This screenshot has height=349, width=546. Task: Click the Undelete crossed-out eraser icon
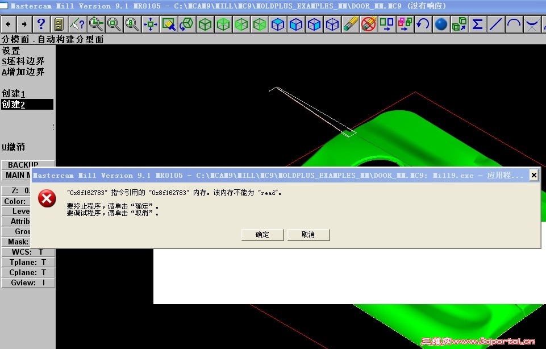pyautogui.click(x=368, y=24)
